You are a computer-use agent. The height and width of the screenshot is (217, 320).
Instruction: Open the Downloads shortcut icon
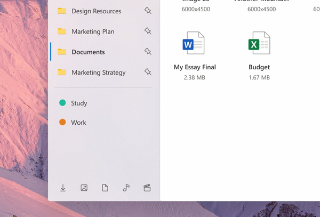point(63,188)
